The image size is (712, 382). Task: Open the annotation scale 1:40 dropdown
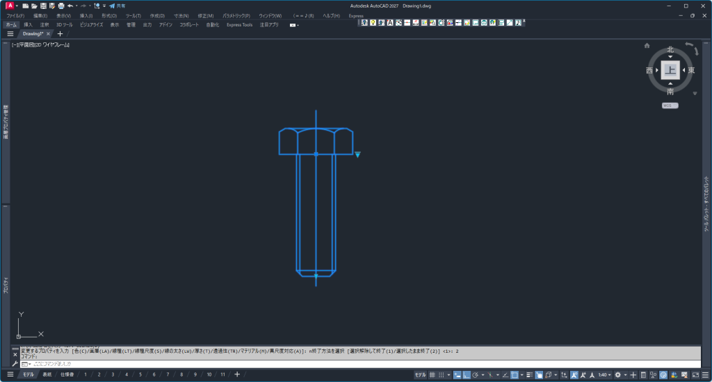(604, 374)
